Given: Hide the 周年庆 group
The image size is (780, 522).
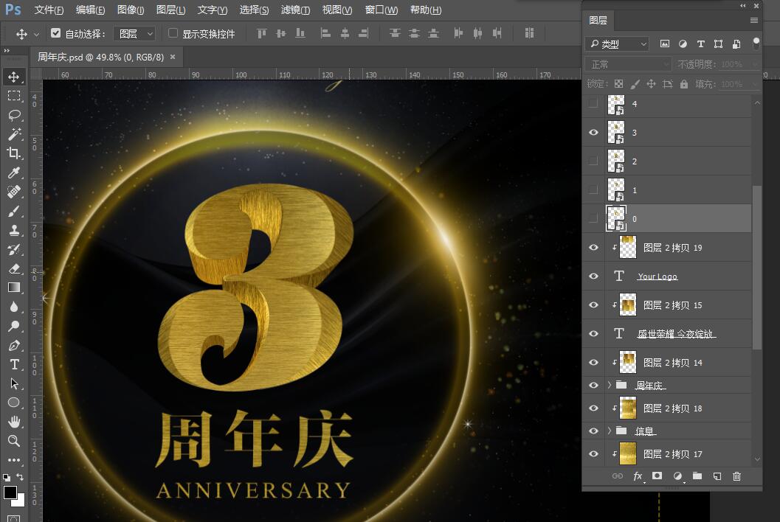Looking at the screenshot, I should click(x=593, y=386).
